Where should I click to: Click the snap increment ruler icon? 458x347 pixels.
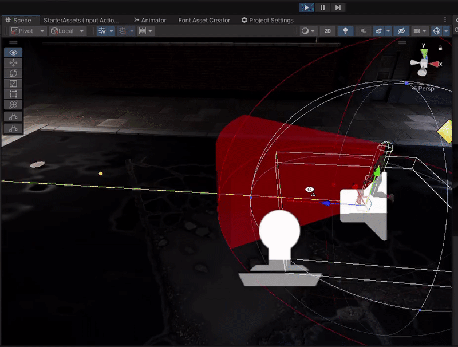[x=142, y=31]
